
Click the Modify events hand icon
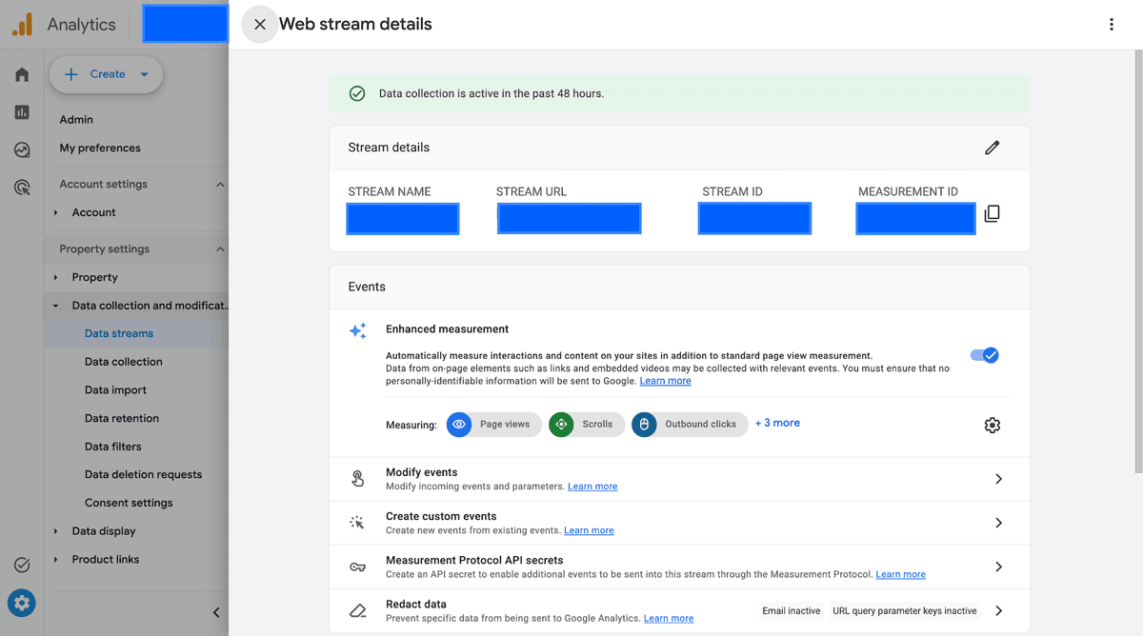point(357,479)
